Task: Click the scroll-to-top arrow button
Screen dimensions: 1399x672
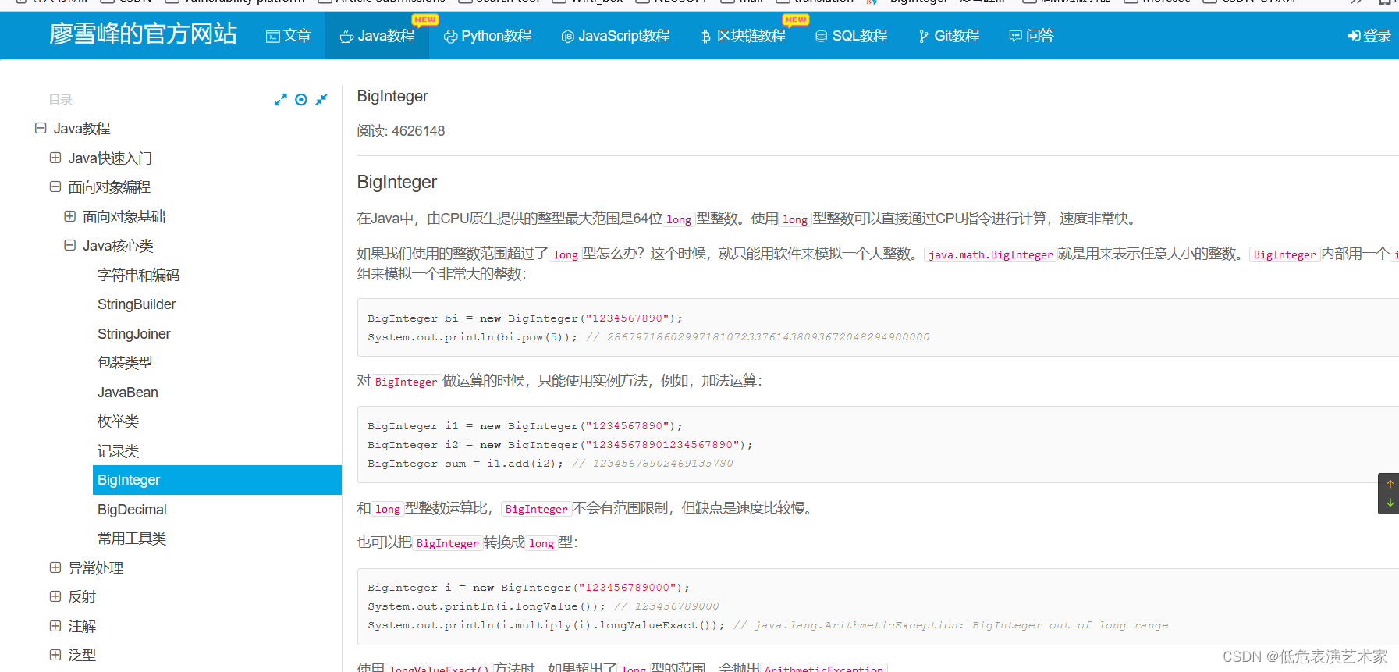Action: [1390, 485]
